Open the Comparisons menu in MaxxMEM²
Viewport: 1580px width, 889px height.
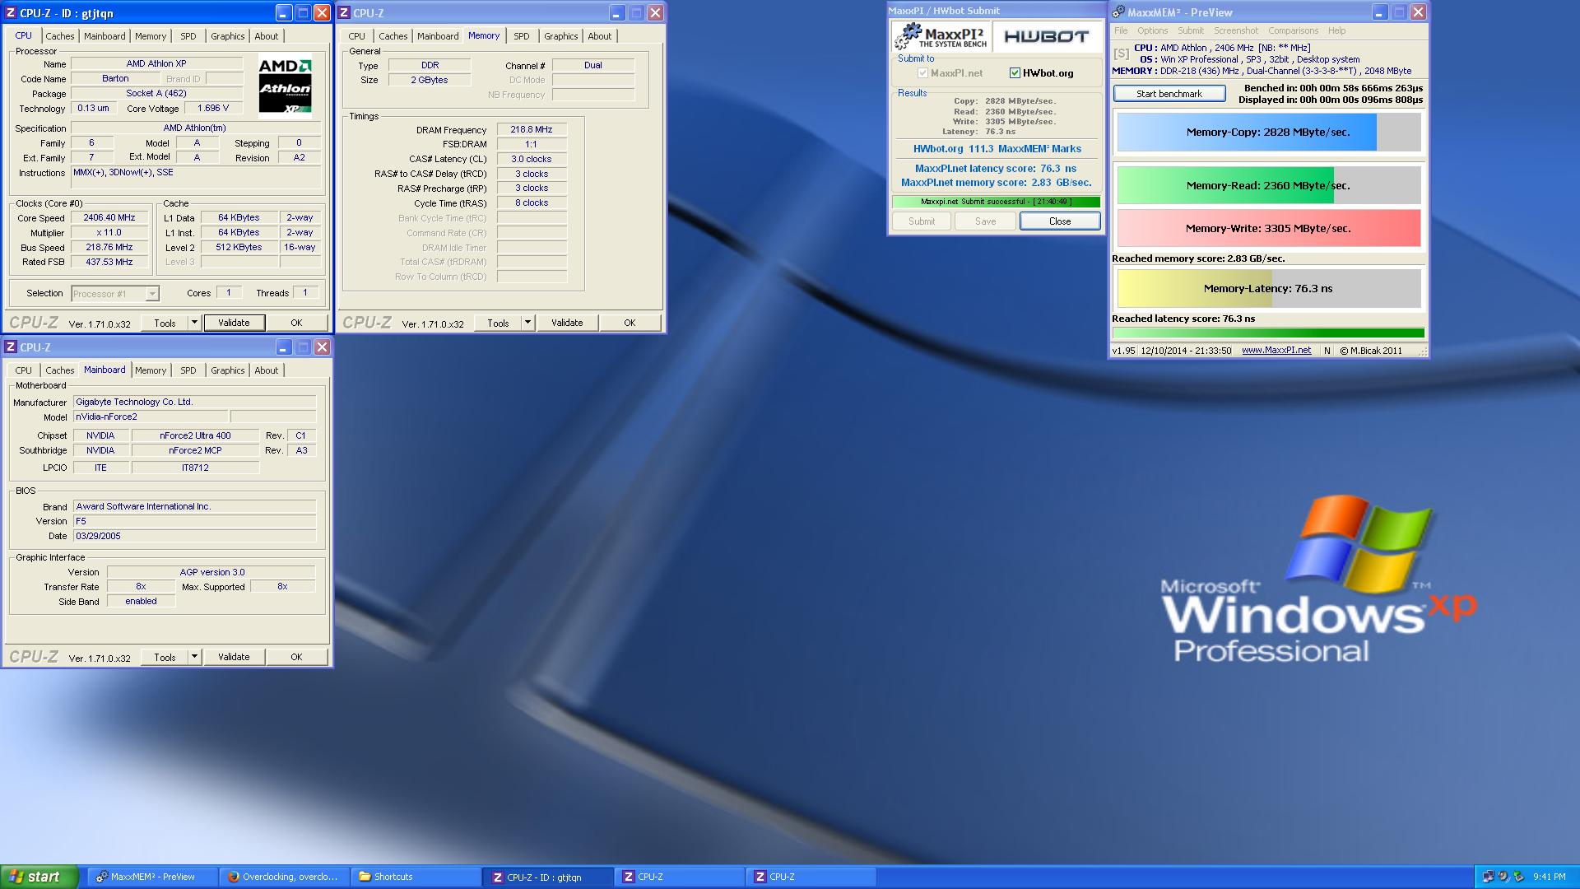pos(1294,30)
